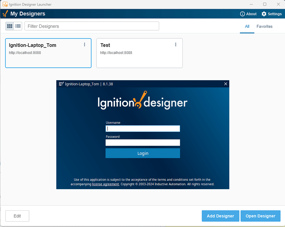Click Add Designer at the bottom
The height and width of the screenshot is (227, 285).
220,216
